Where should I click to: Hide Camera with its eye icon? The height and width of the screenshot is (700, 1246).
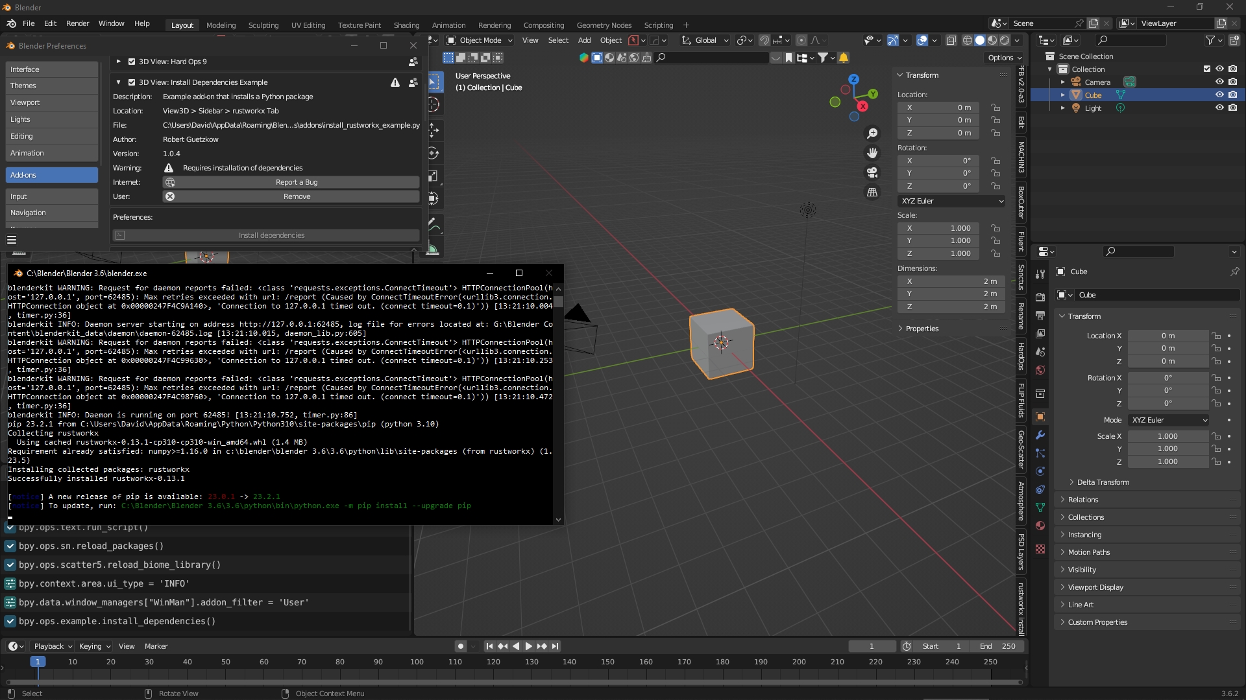pos(1219,82)
